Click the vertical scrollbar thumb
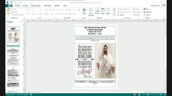Viewport: 172px width, 96px height. [166, 52]
